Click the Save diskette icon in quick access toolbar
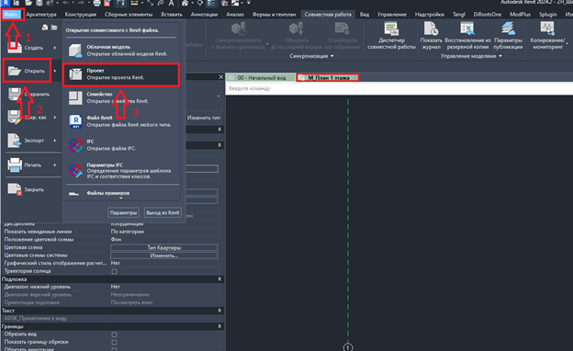This screenshot has width=573, height=351. 39,3
